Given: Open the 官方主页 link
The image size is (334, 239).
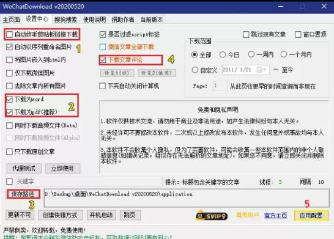Looking at the screenshot, I should [x=276, y=216].
